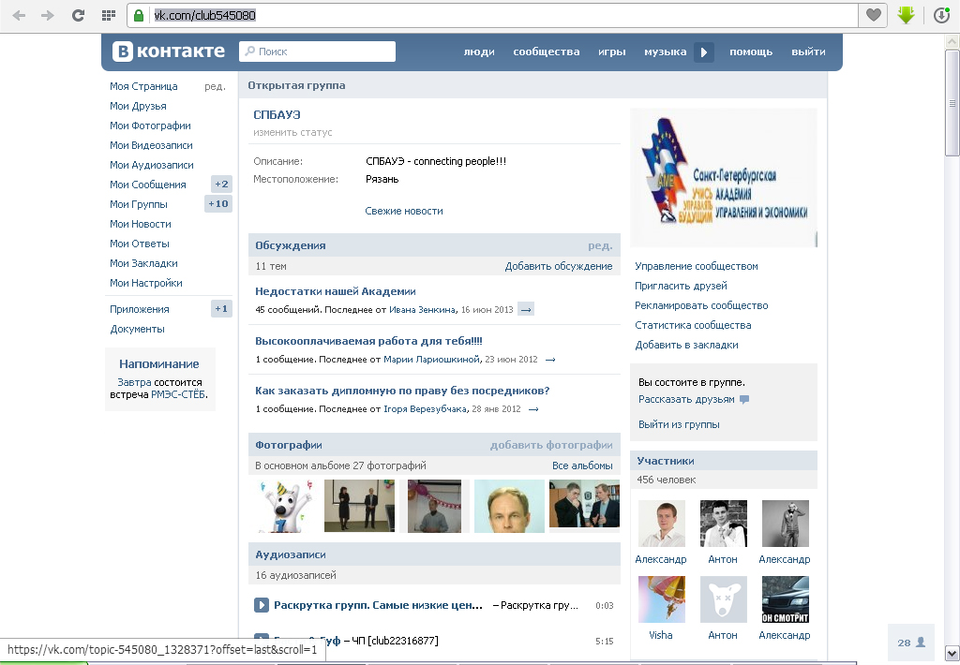The image size is (960, 665).
Task: Focus the Поиск search field
Action: point(317,52)
